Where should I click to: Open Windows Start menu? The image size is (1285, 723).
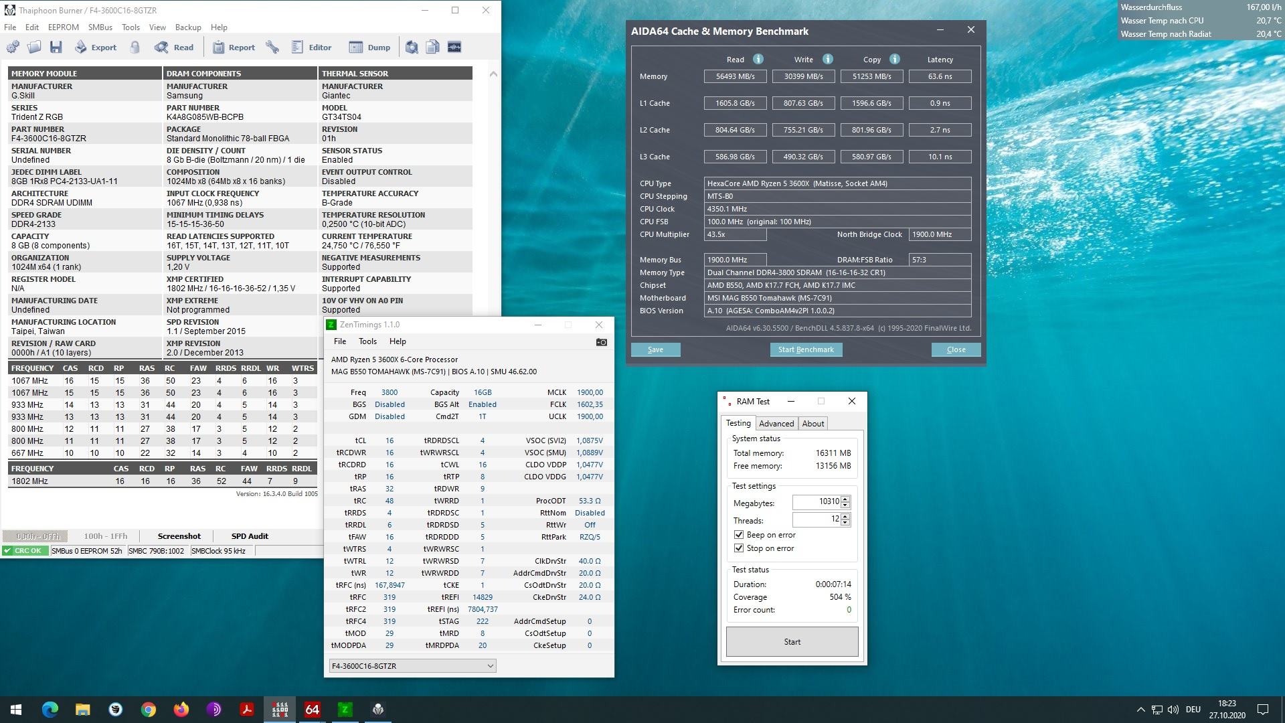tap(16, 710)
